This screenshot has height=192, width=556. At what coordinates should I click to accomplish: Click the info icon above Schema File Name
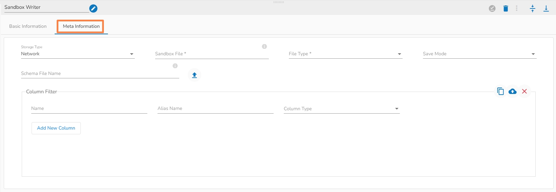coord(175,66)
